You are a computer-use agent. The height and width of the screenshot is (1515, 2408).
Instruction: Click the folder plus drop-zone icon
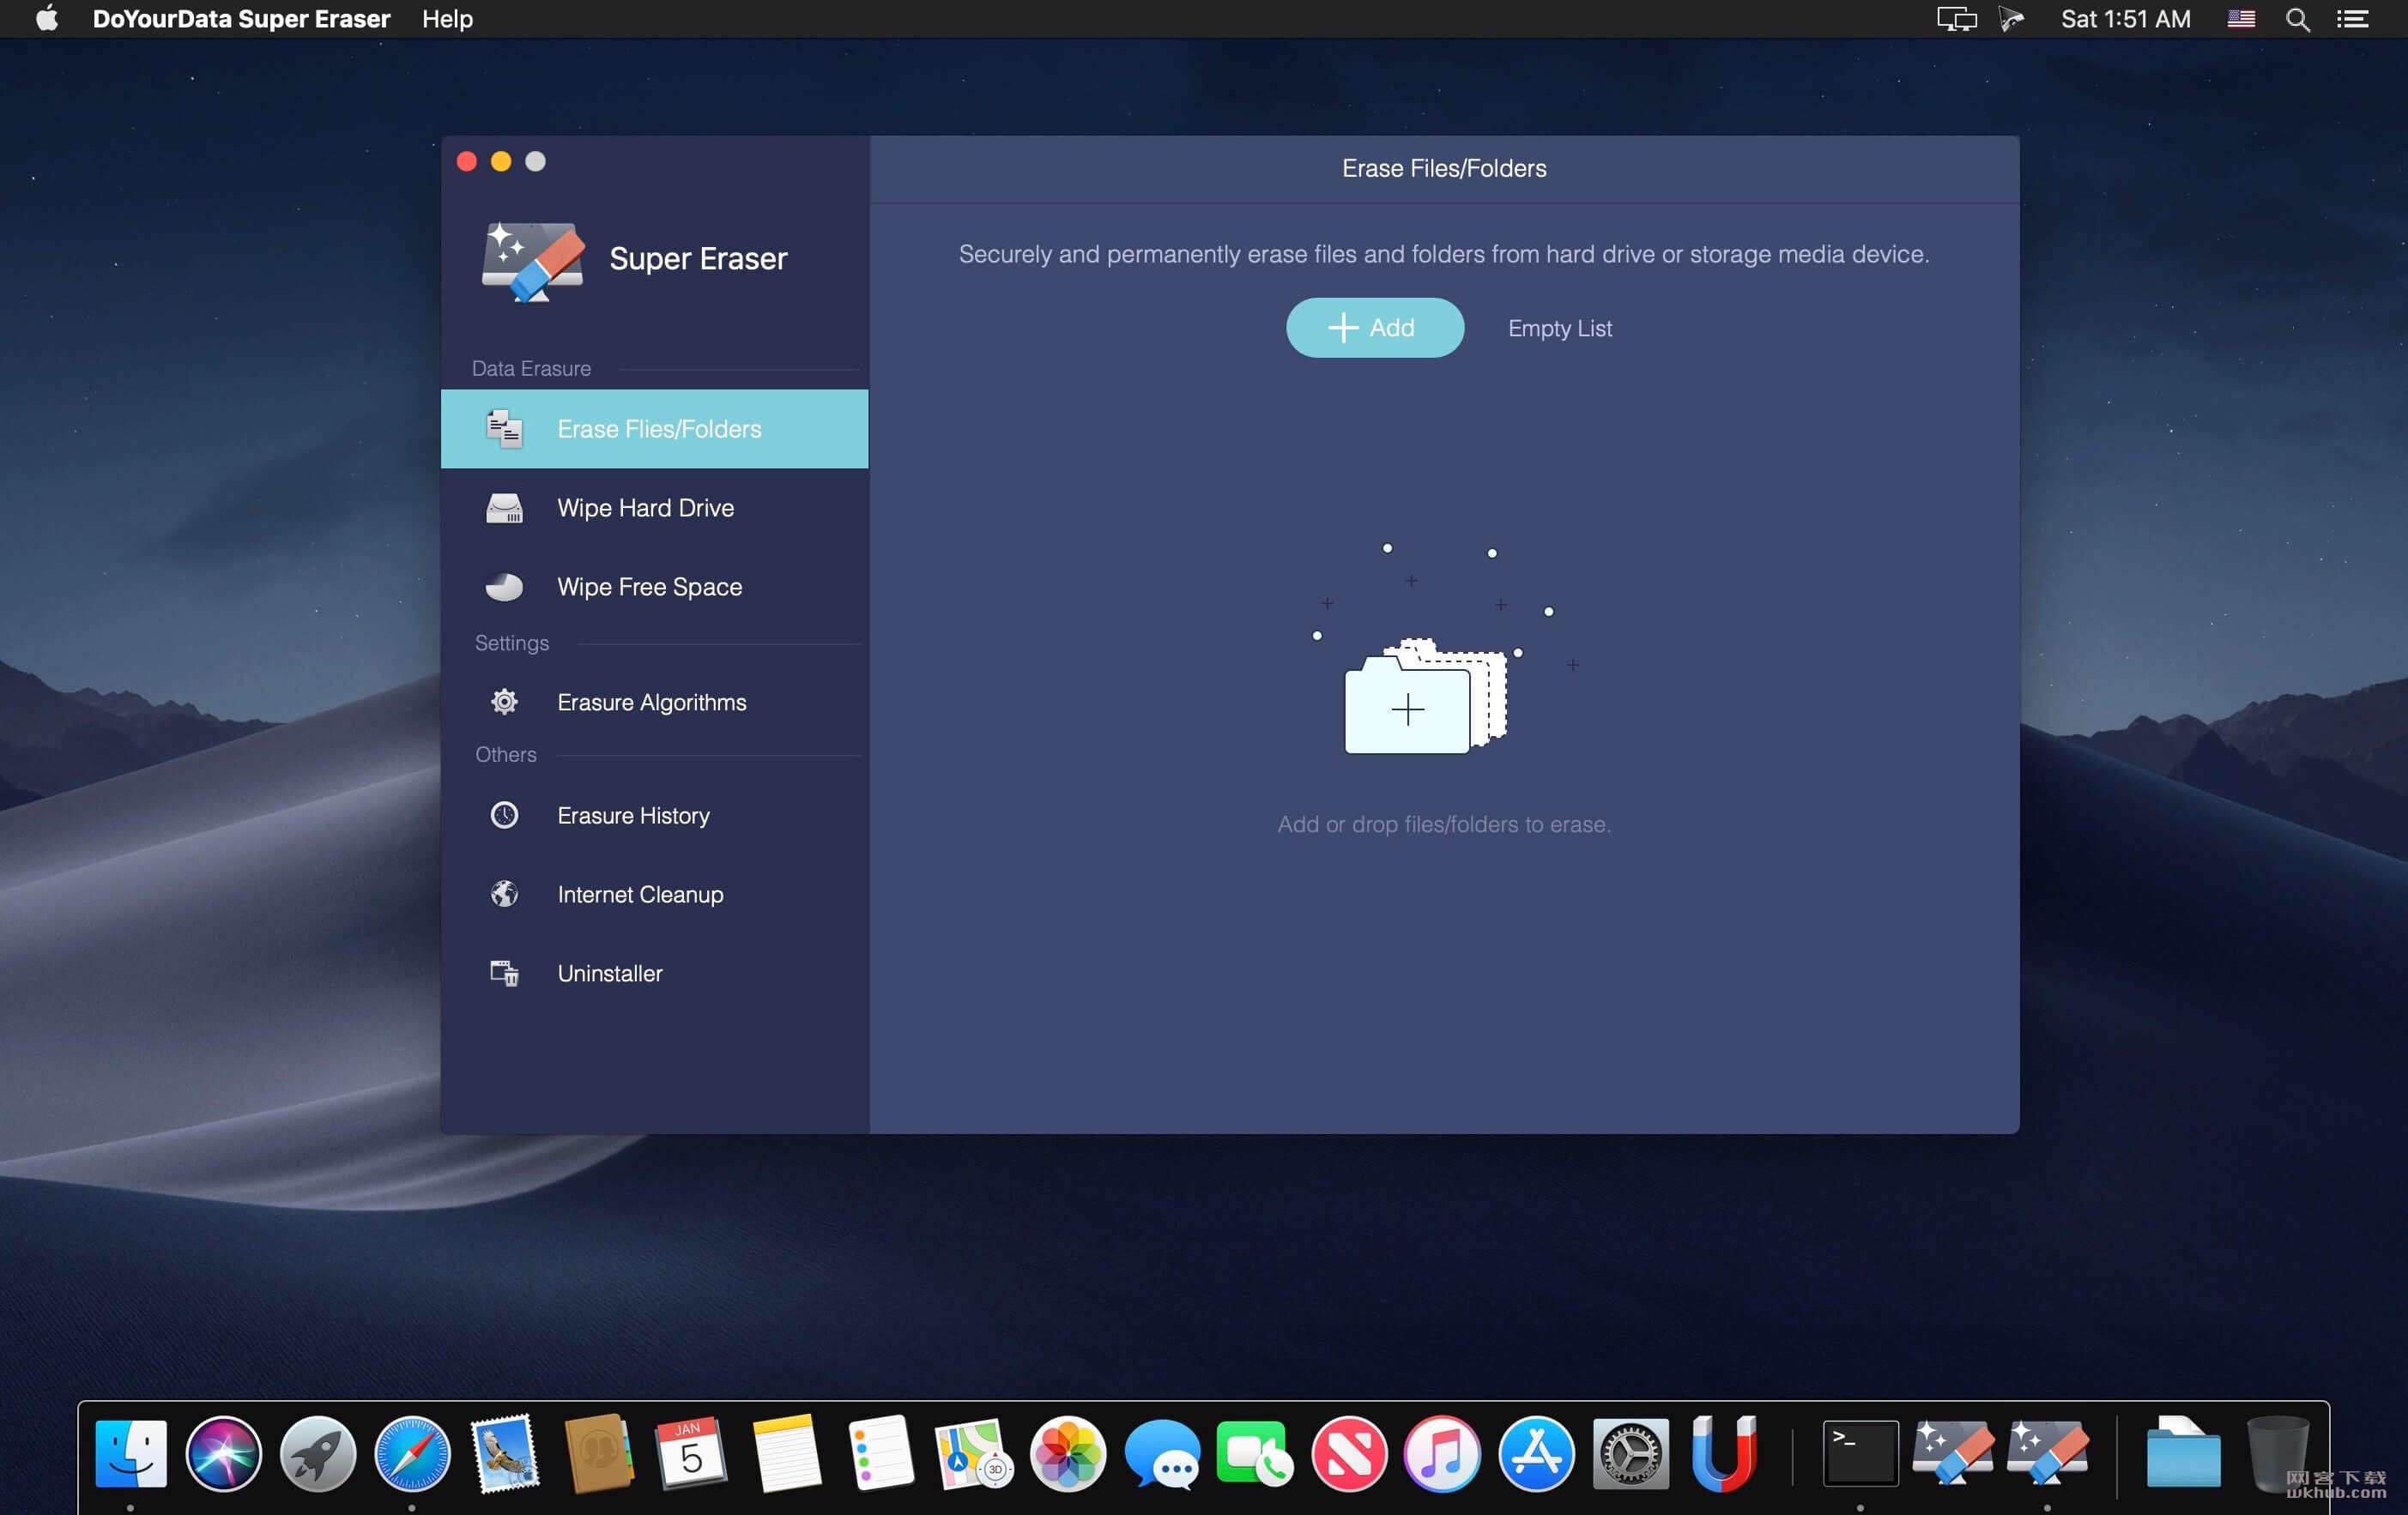tap(1425, 697)
